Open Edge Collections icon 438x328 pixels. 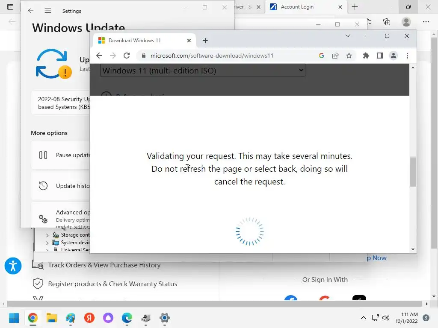coord(387,22)
